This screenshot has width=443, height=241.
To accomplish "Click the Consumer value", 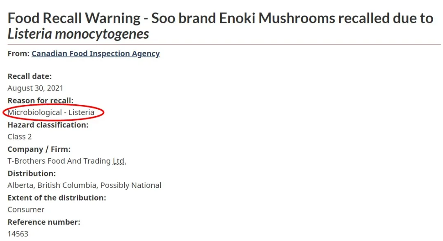I will (26, 209).
